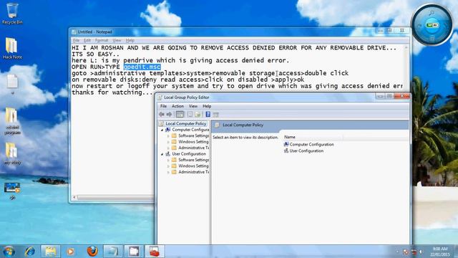Open Notepad's File menu
The image size is (458, 258).
[77, 40]
